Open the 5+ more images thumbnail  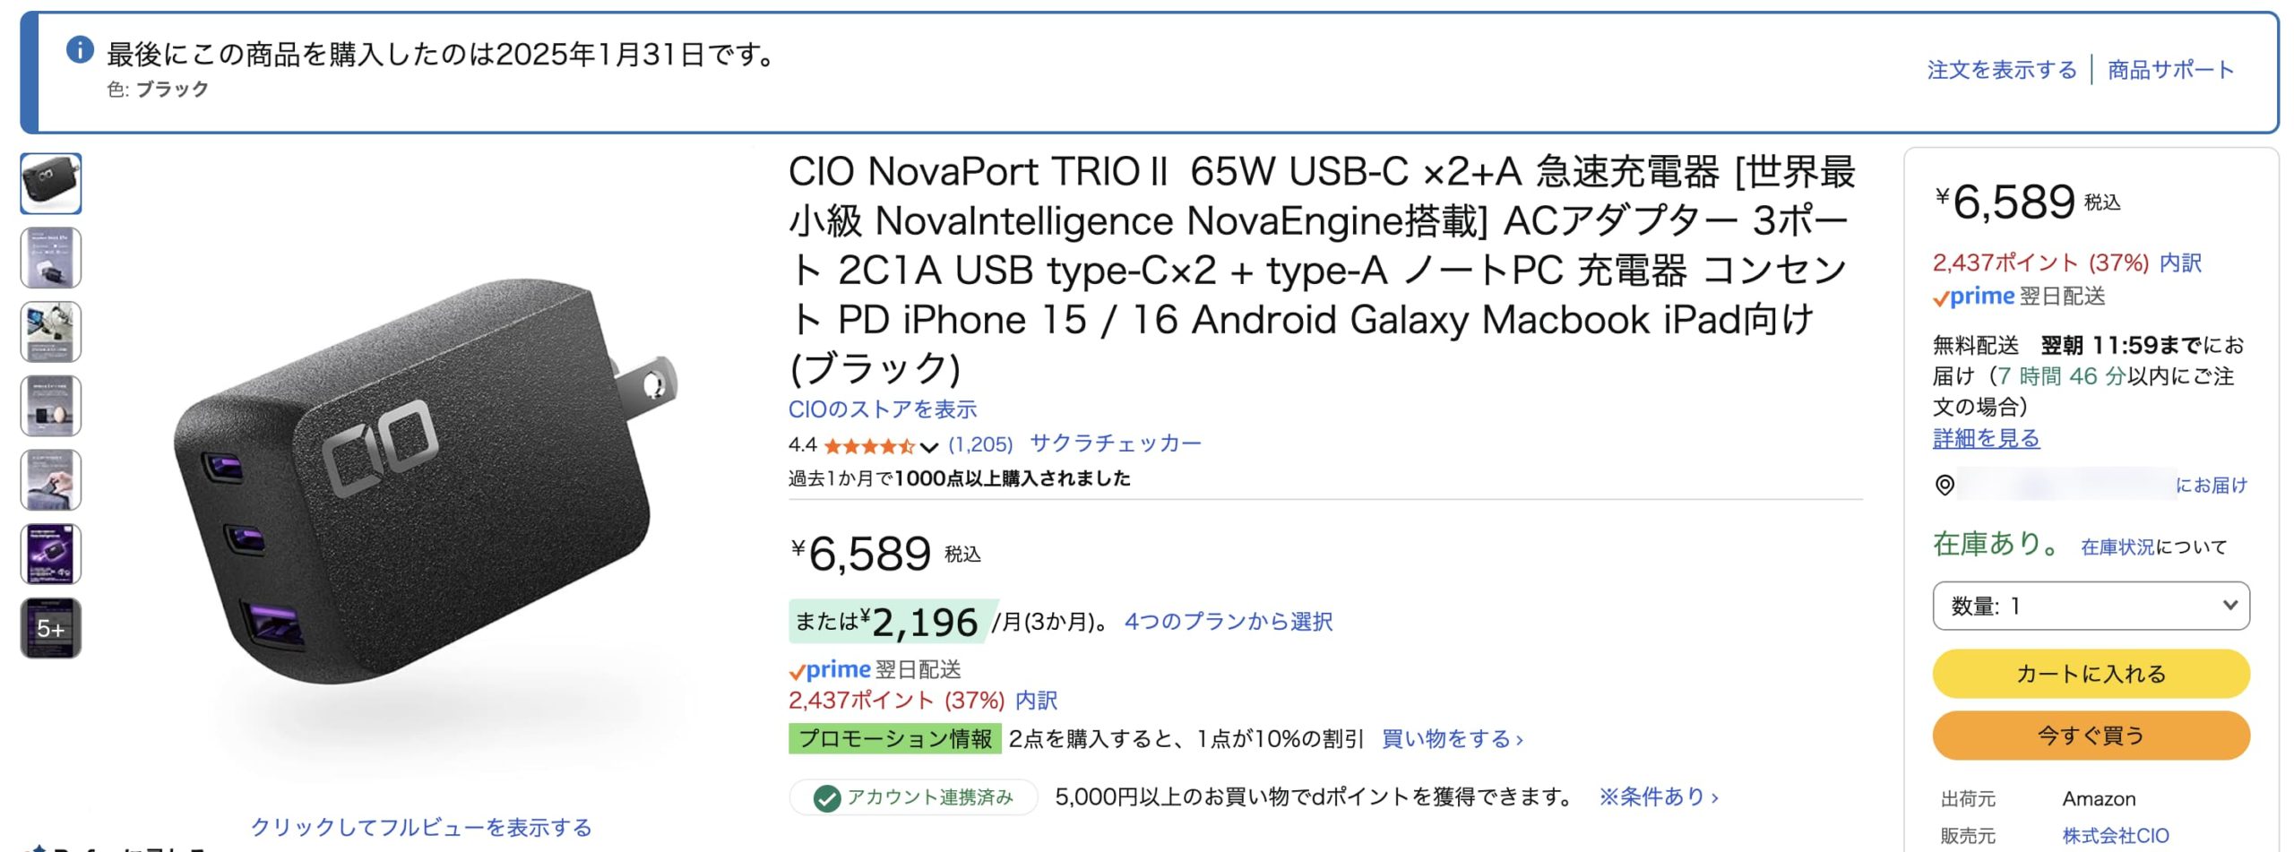point(51,628)
